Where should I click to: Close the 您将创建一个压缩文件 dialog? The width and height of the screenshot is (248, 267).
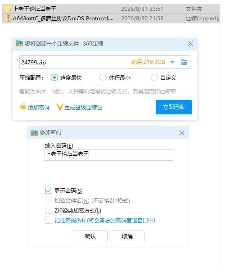190,43
